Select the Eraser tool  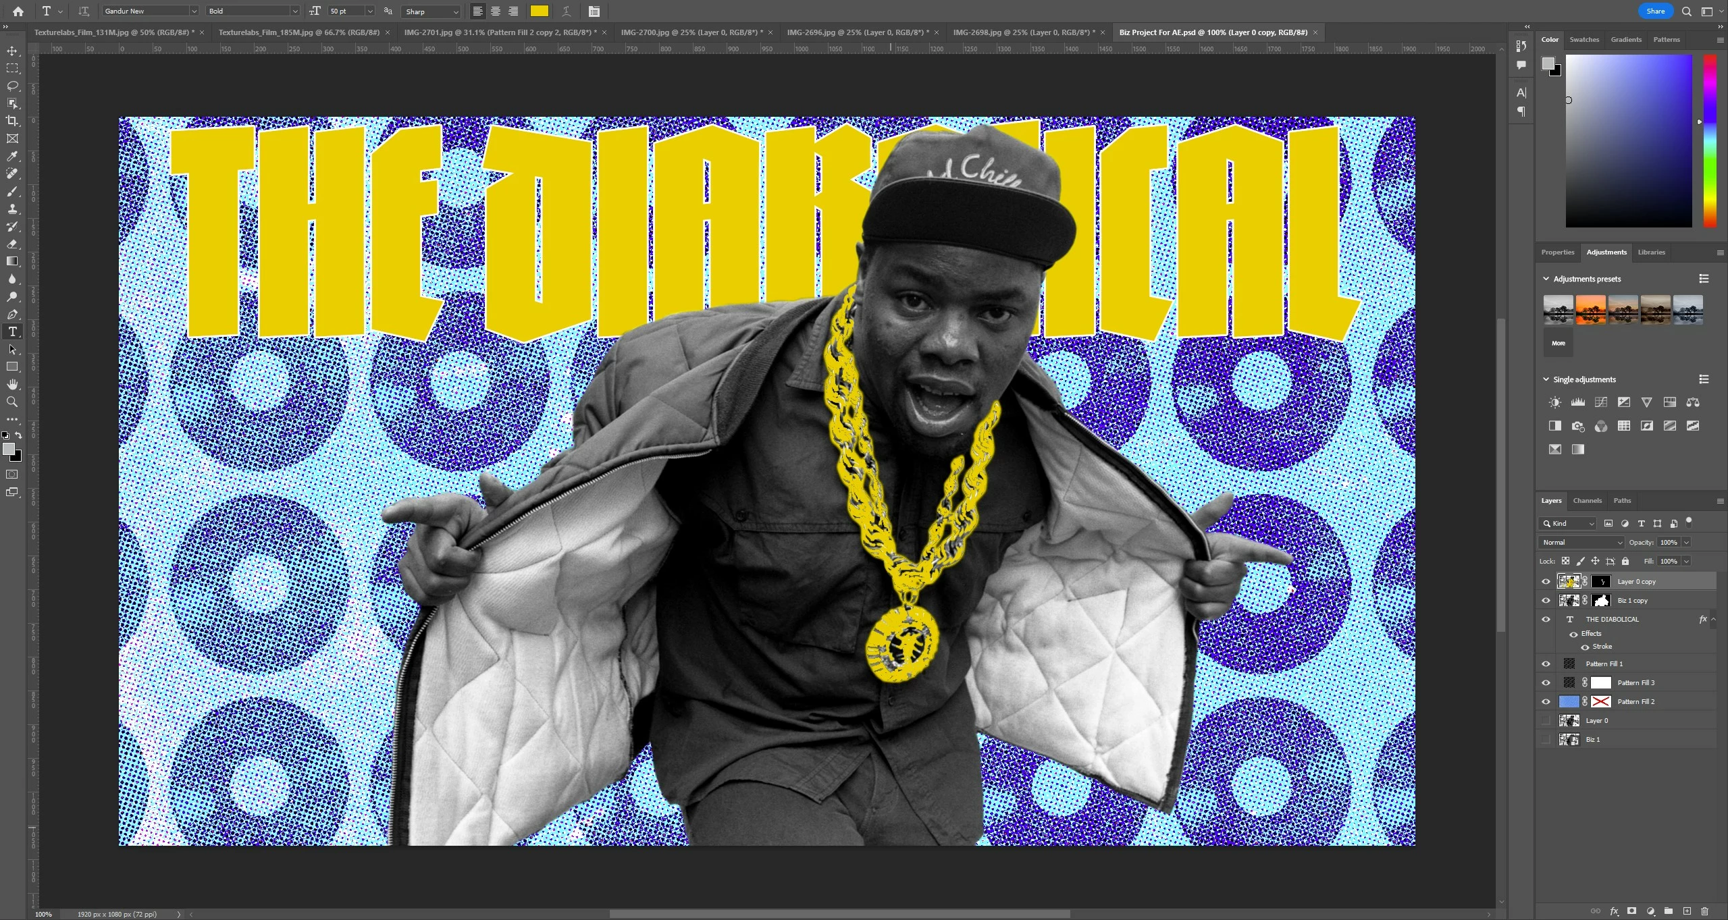coord(12,244)
